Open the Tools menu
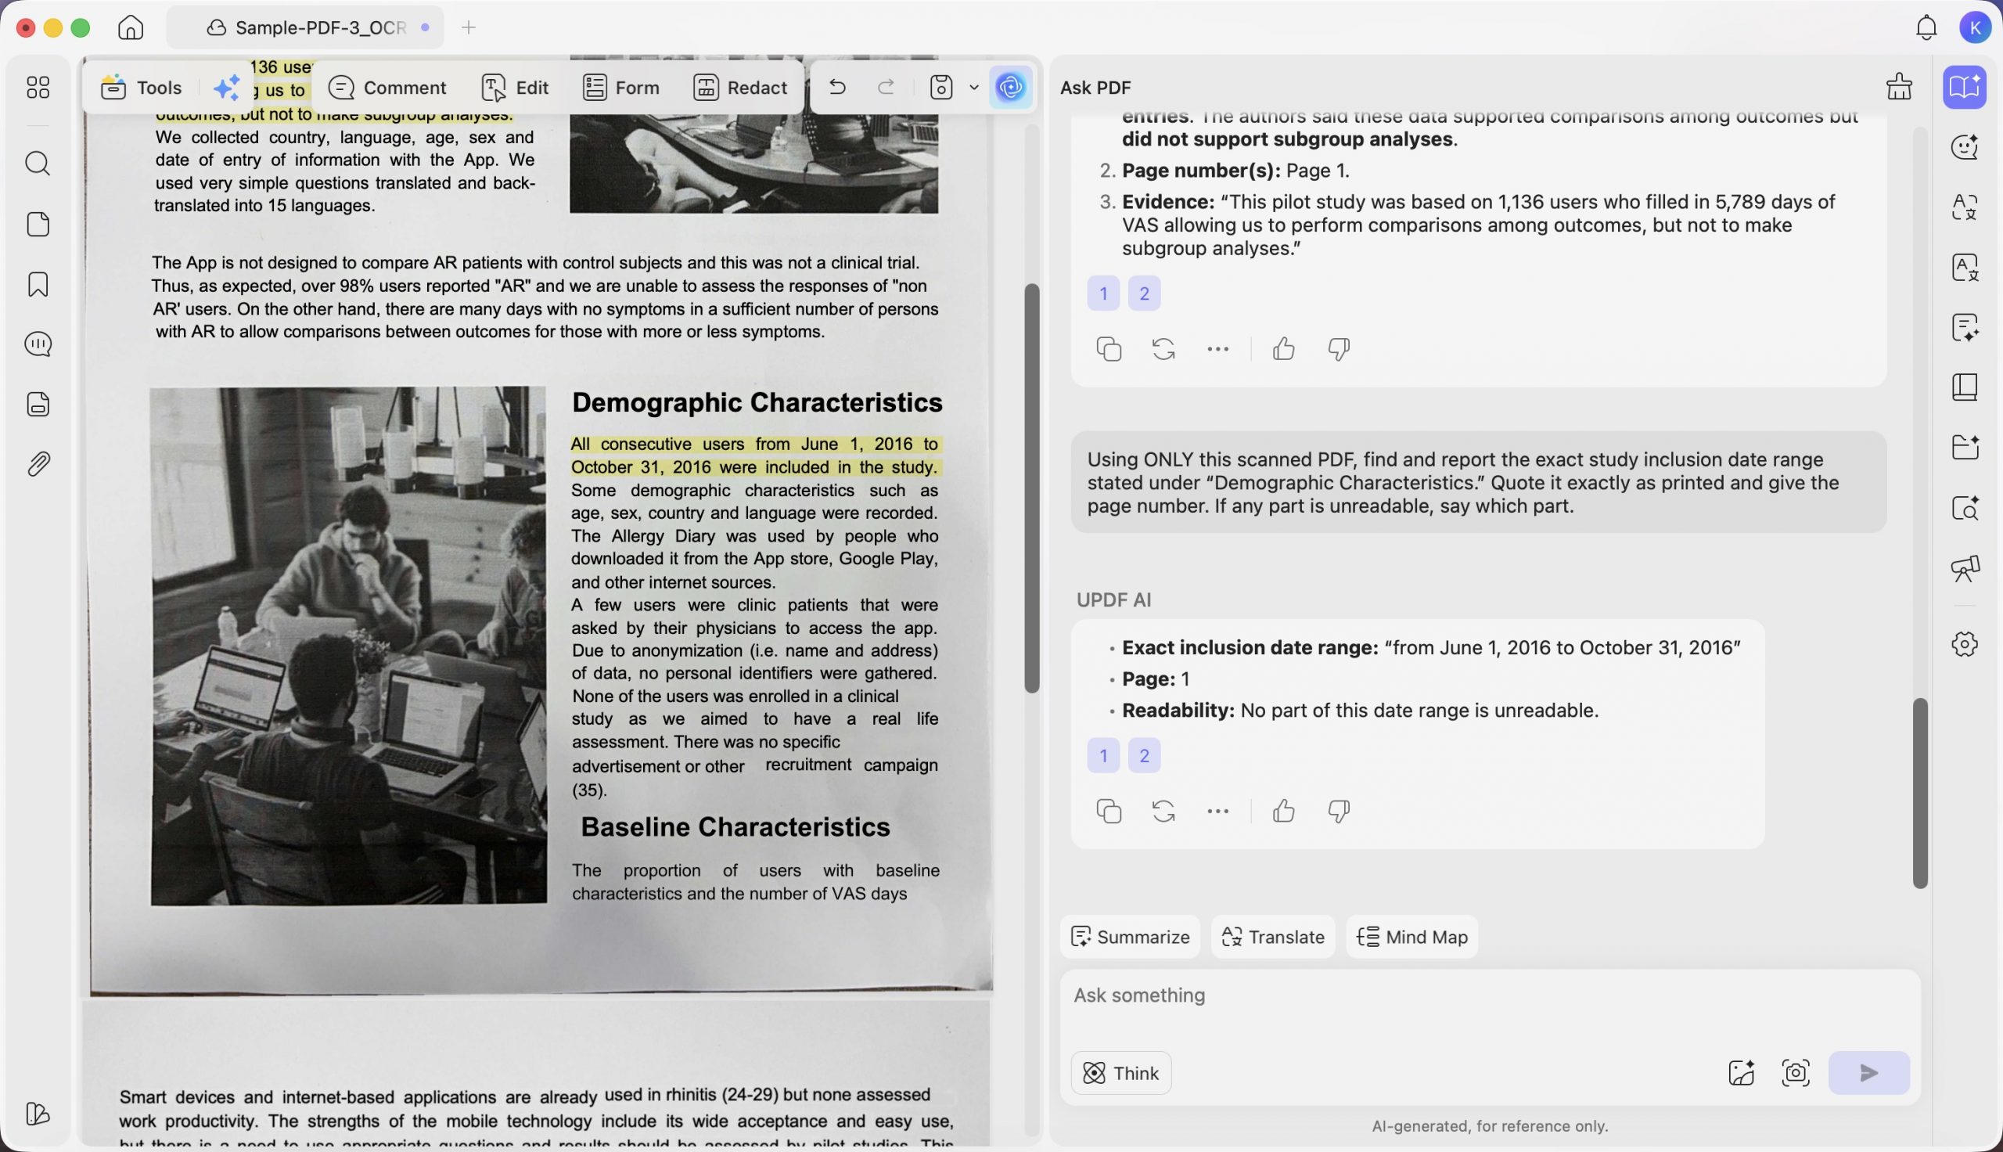Screen dimensions: 2003x1152 (x=142, y=87)
